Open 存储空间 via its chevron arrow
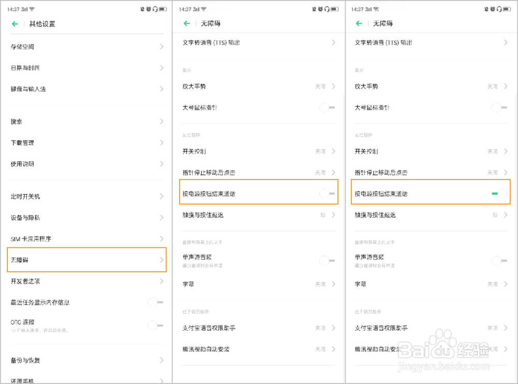Image resolution: width=518 pixels, height=384 pixels. tap(162, 47)
